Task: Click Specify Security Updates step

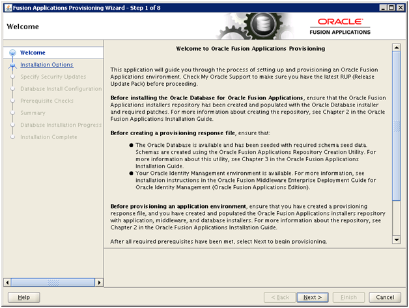Action: pyautogui.click(x=53, y=77)
